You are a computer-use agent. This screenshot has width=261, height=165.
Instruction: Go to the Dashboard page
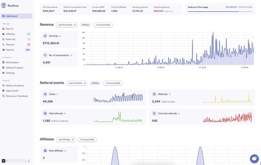17,16
